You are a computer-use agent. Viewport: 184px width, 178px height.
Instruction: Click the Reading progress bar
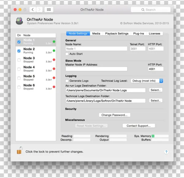click(82, 136)
